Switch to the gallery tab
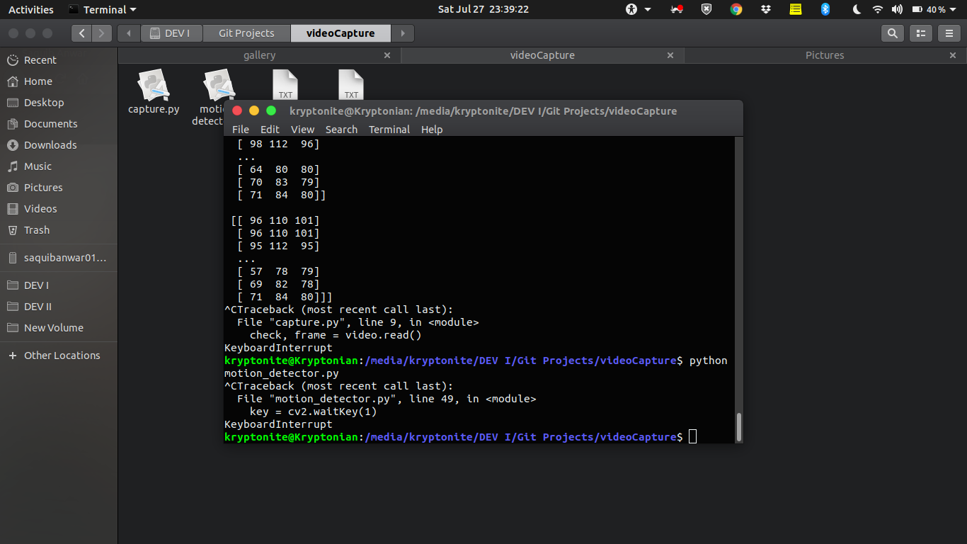The image size is (967, 544). 259,55
